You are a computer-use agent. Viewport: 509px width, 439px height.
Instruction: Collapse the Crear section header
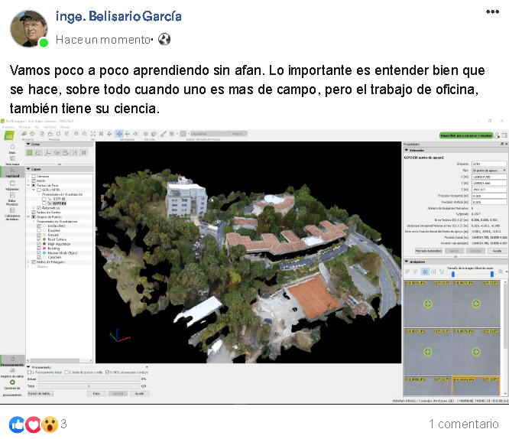(60, 144)
